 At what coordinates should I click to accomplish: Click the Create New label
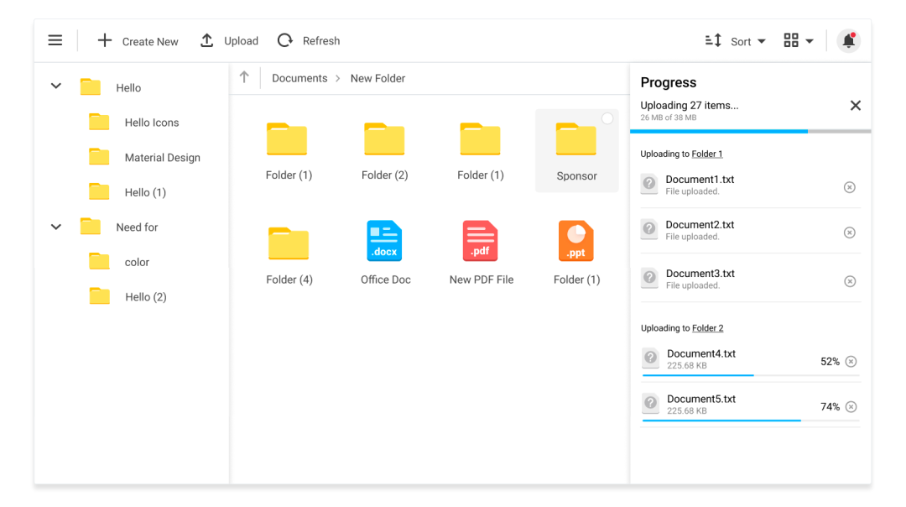tap(150, 42)
